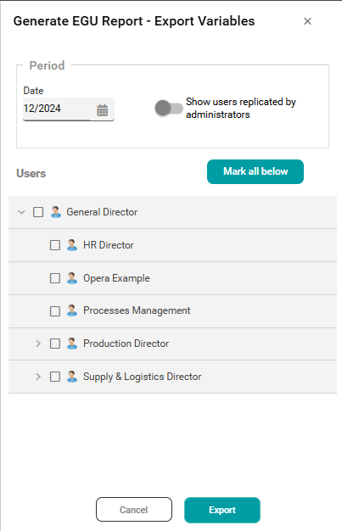
Task: Check the General Director checkbox
Action: (38, 212)
